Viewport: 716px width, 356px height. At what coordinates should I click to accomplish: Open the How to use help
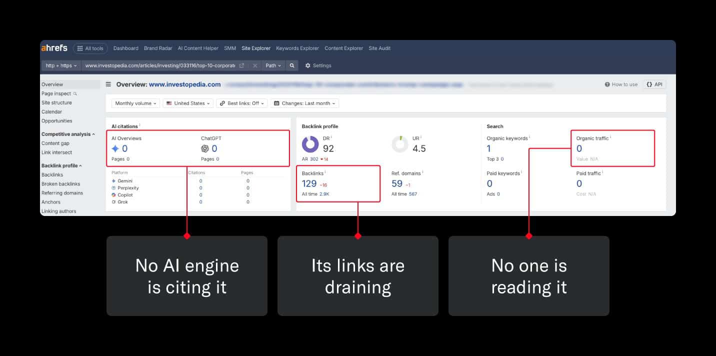click(621, 84)
